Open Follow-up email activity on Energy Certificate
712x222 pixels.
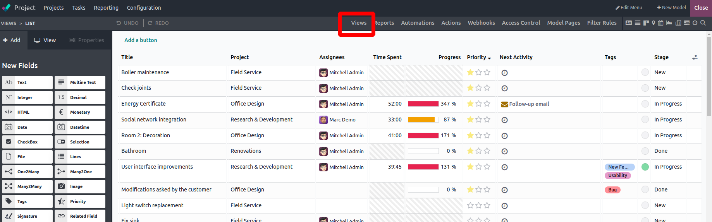pyautogui.click(x=525, y=104)
